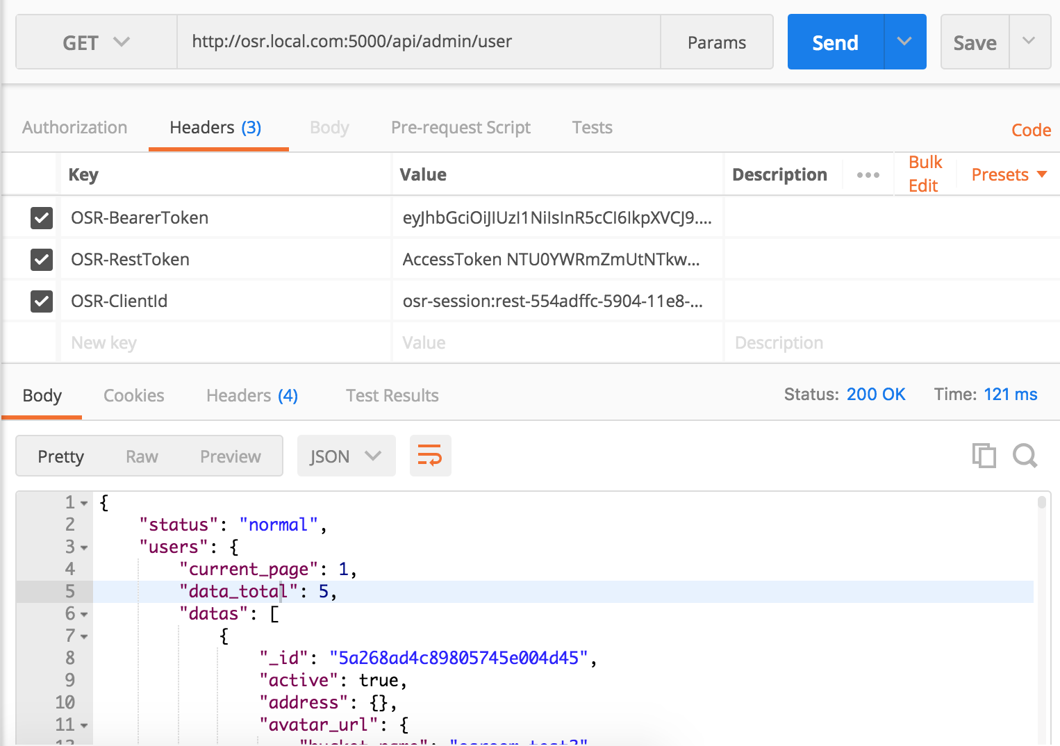Open the response Cookies tab
The height and width of the screenshot is (746, 1060).
[x=133, y=396]
